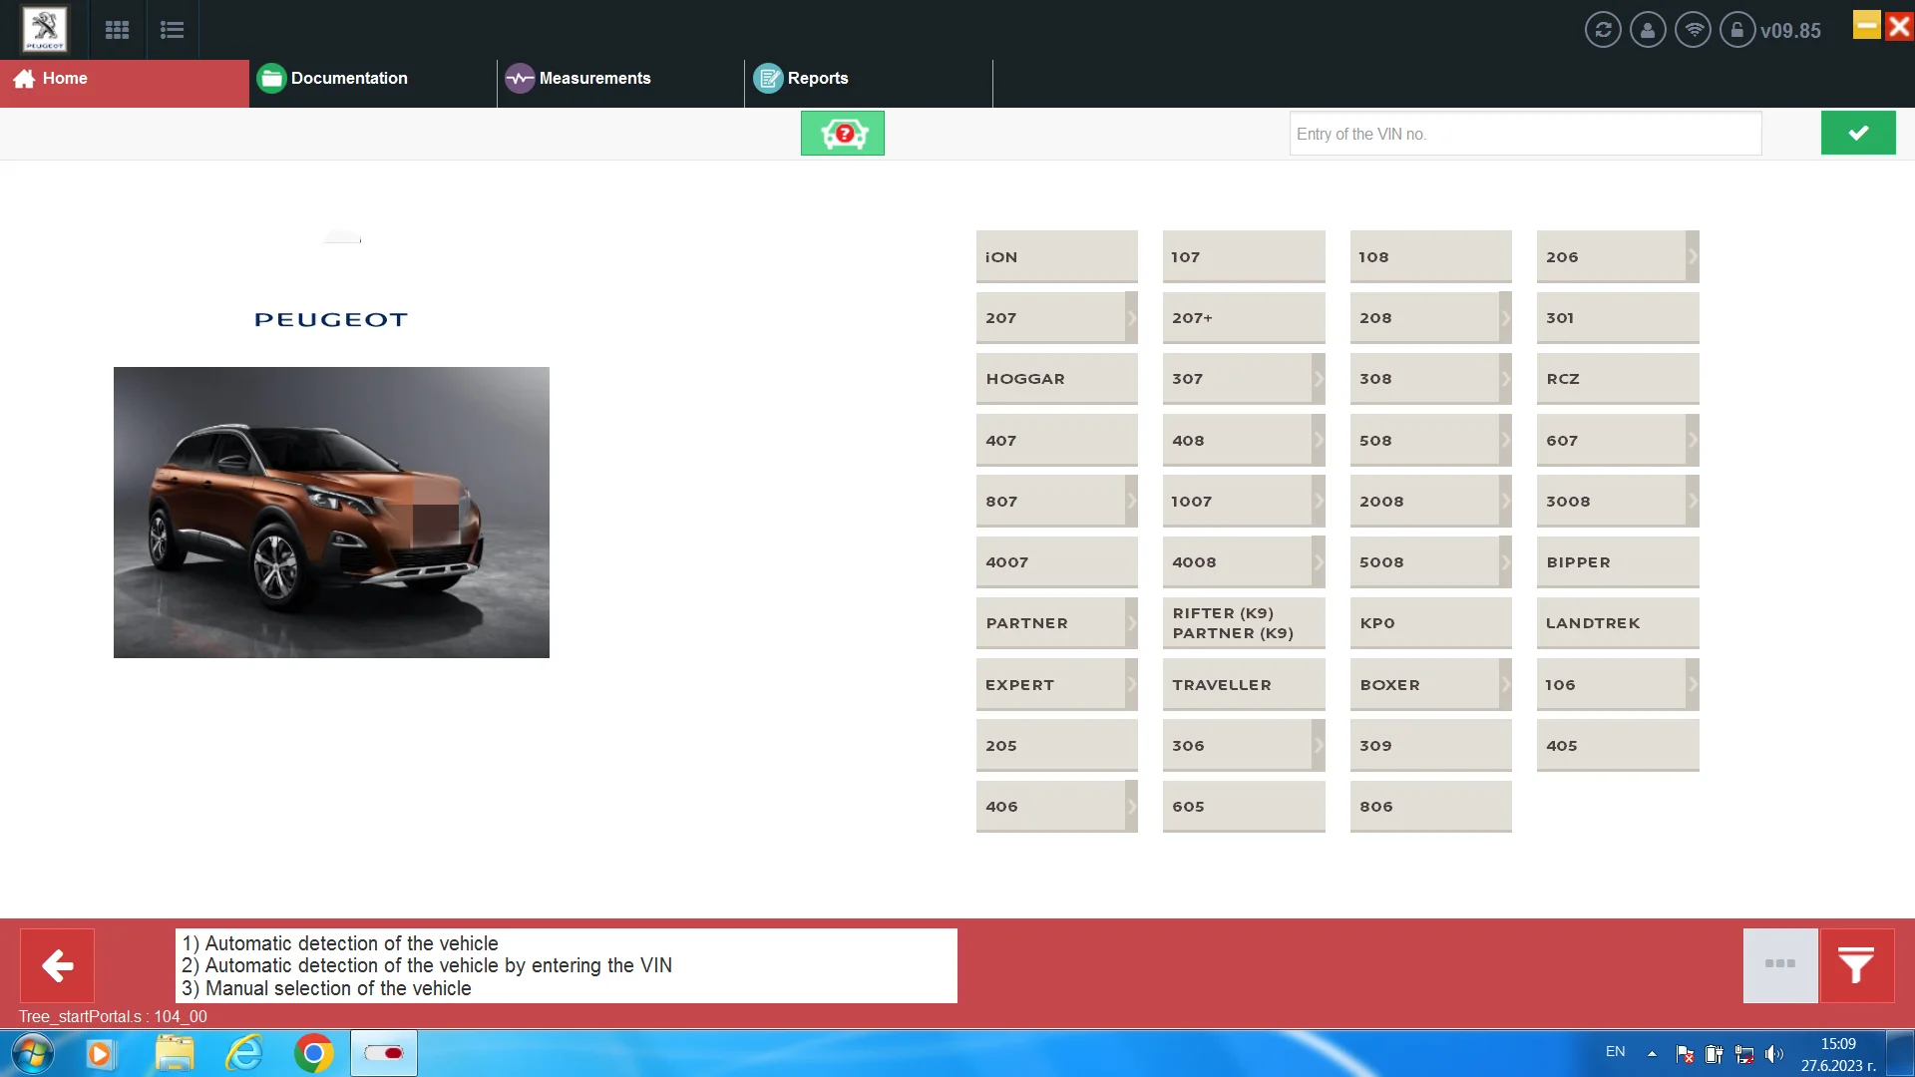This screenshot has height=1077, width=1915.
Task: Switch to the Reports tab
Action: click(817, 78)
